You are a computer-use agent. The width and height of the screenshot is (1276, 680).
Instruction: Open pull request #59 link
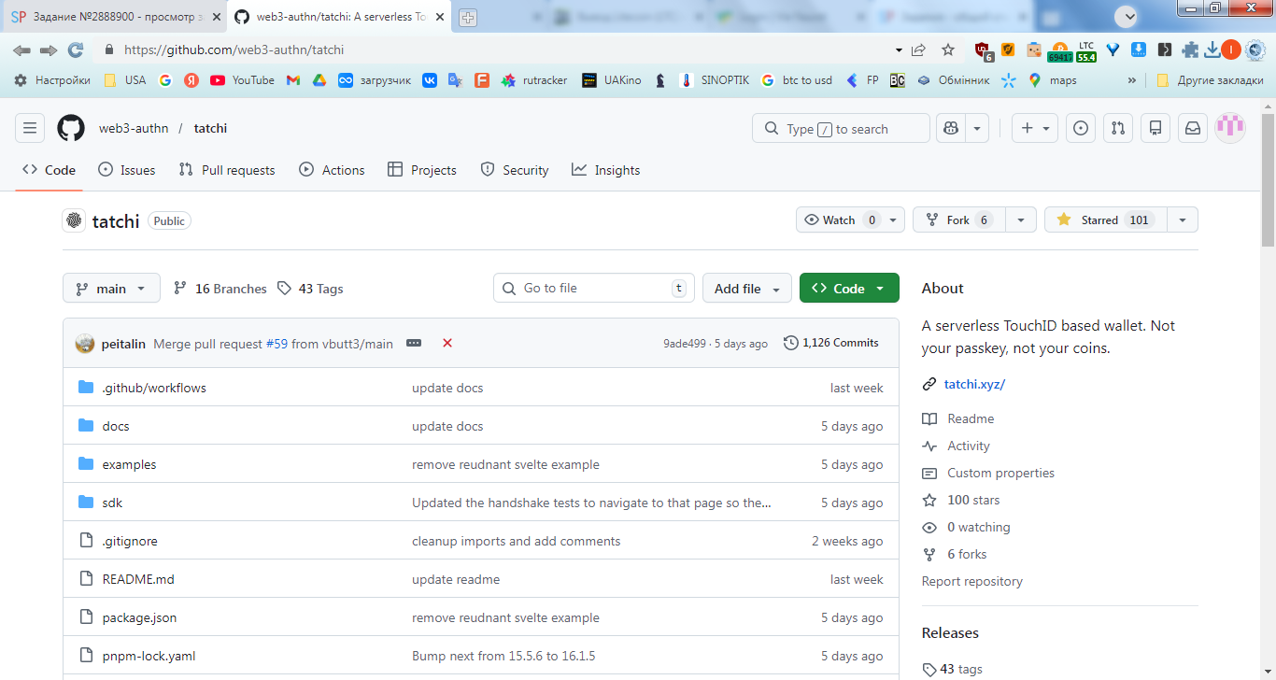pos(276,344)
